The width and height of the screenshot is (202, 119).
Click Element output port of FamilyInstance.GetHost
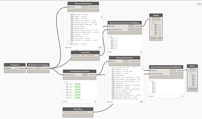click(92, 75)
